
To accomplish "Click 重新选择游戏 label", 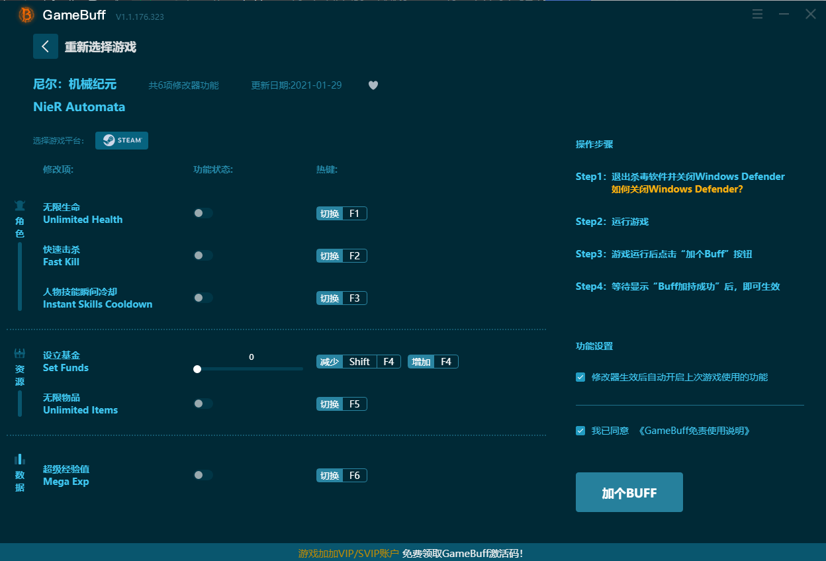I will pyautogui.click(x=101, y=47).
